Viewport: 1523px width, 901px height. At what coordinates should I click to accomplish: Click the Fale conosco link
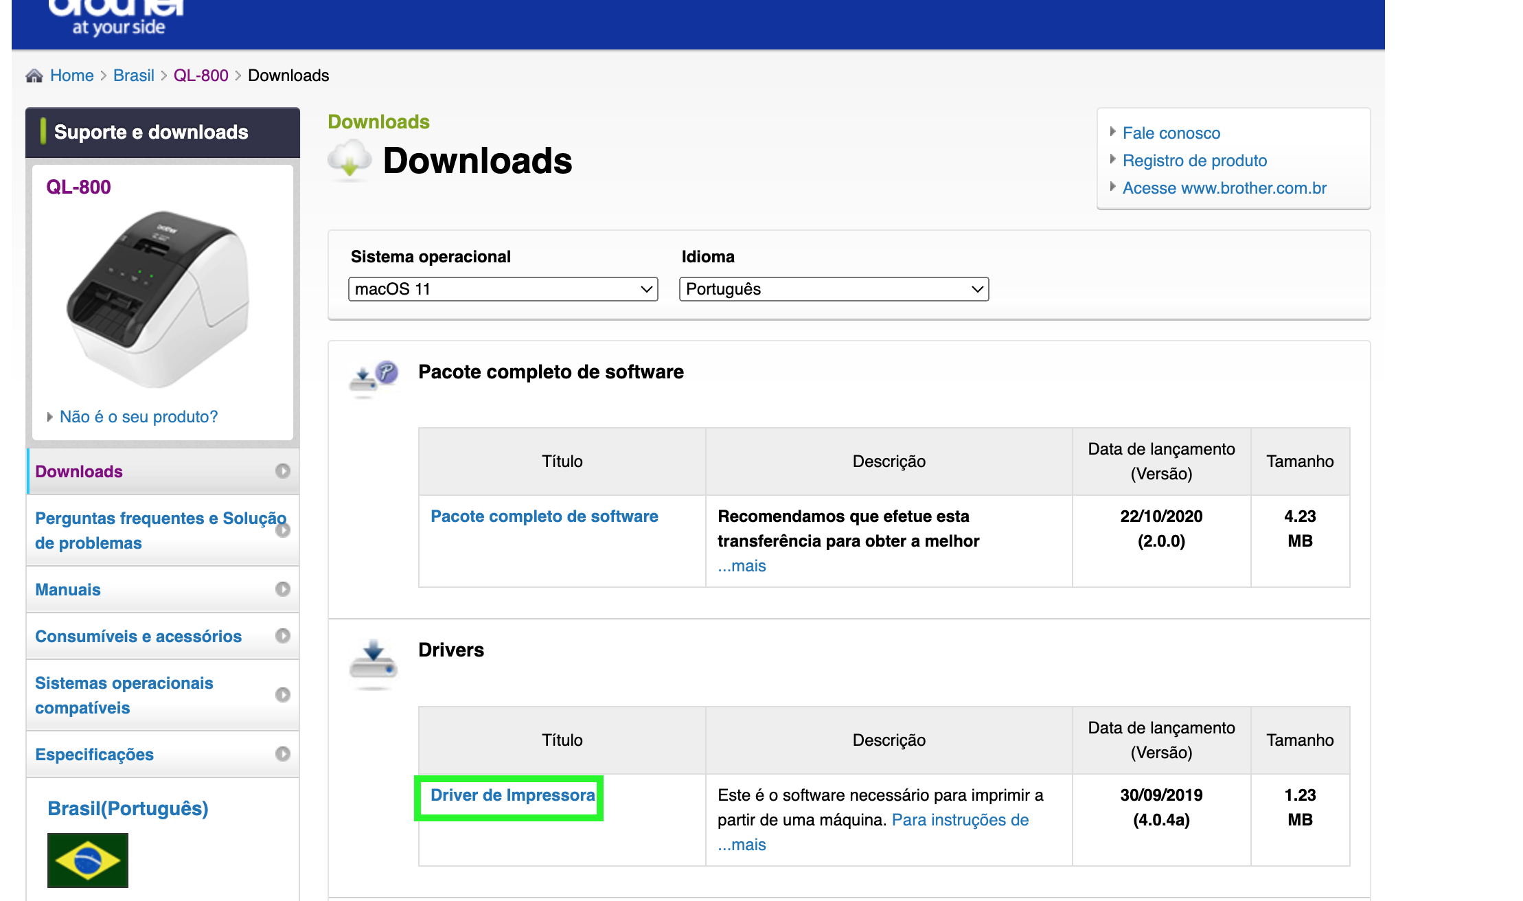click(1171, 133)
